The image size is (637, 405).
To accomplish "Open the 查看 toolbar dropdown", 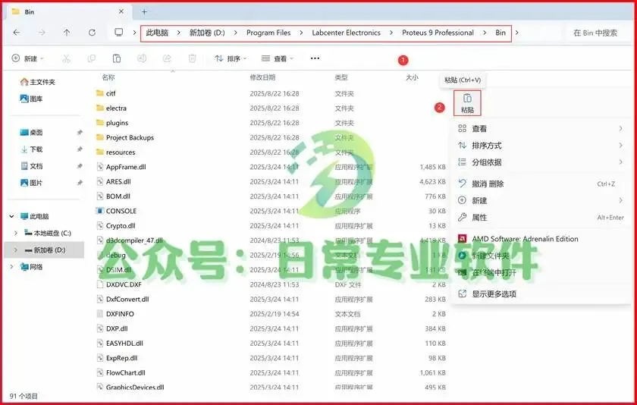I will [x=277, y=58].
